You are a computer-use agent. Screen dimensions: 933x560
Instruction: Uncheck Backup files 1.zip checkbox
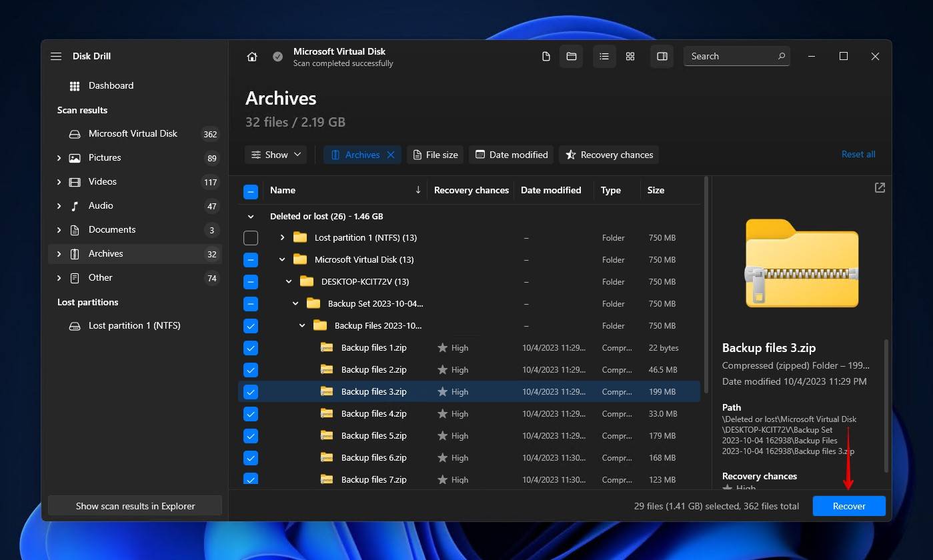[251, 348]
